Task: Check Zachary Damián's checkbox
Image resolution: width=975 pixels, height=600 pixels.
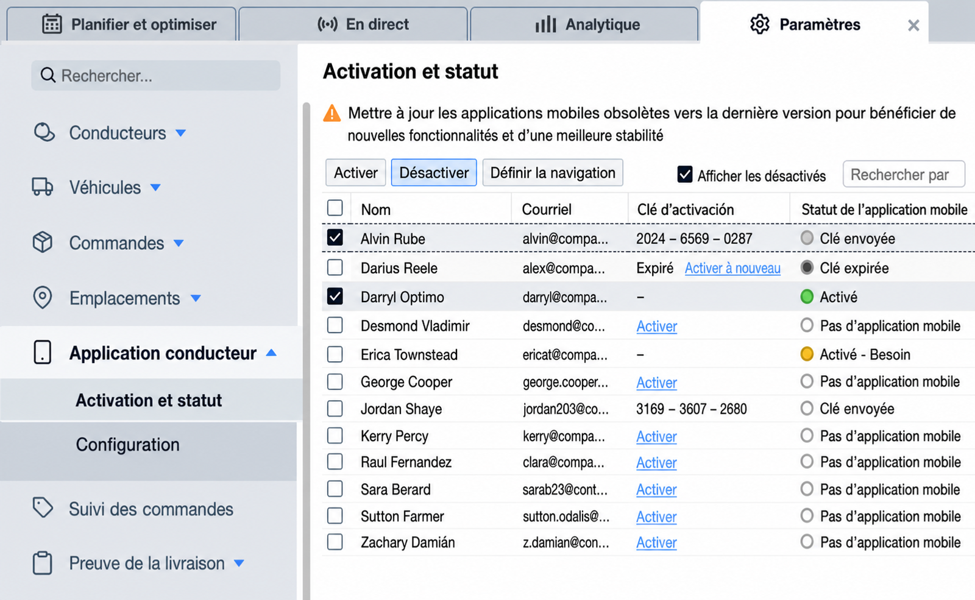Action: tap(335, 542)
